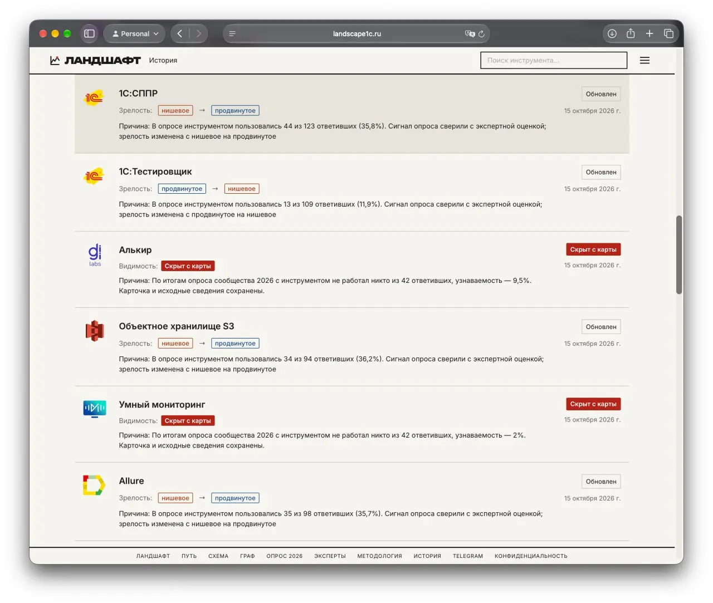
Task: Toggle the Safari sidebar icon
Action: click(x=89, y=33)
